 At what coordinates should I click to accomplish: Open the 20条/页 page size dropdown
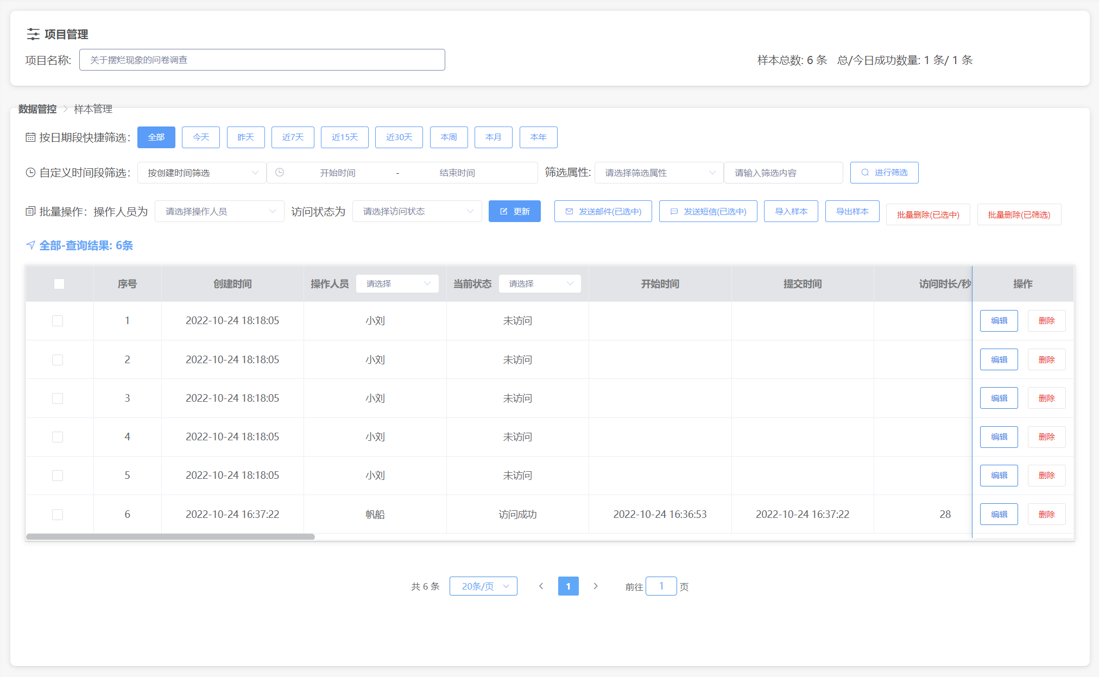pyautogui.click(x=483, y=586)
